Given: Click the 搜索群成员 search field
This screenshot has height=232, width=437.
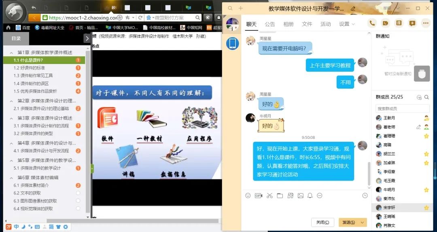Looking at the screenshot, I should point(402,109).
